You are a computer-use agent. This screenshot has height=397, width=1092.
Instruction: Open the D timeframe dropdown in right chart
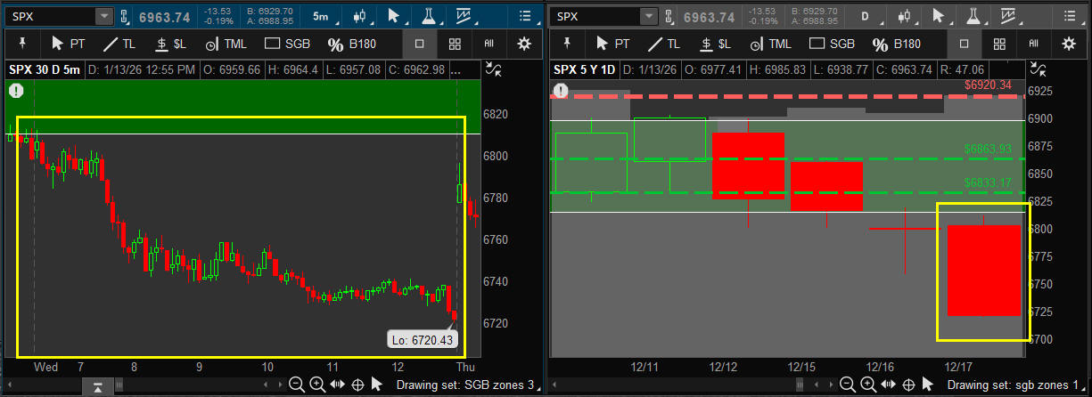(x=865, y=16)
